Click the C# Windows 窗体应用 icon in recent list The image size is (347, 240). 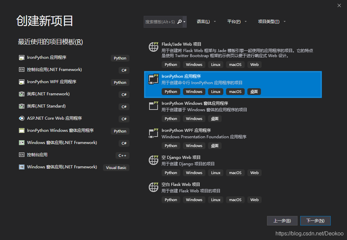(21, 143)
